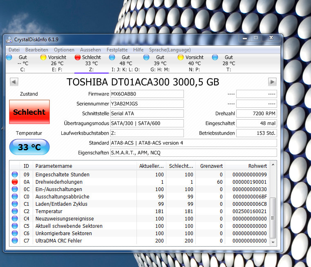Image resolution: width=311 pixels, height=267 pixels.
Task: Sort by the ID column header
Action: point(27,166)
